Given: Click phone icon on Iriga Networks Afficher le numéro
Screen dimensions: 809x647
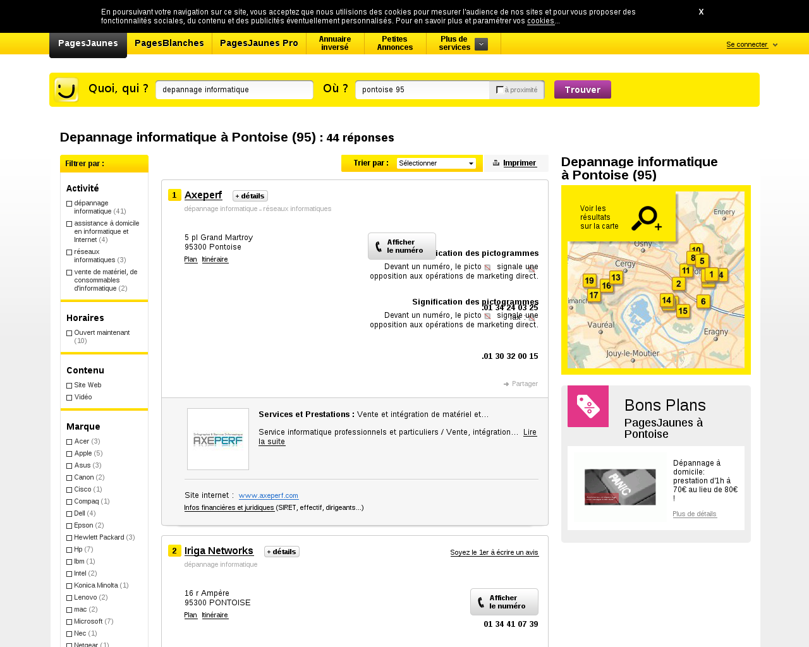Looking at the screenshot, I should pos(481,602).
